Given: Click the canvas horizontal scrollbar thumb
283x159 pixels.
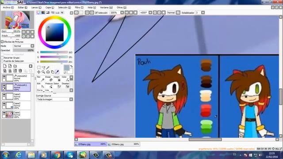Looking at the screenshot, I should (x=205, y=140).
